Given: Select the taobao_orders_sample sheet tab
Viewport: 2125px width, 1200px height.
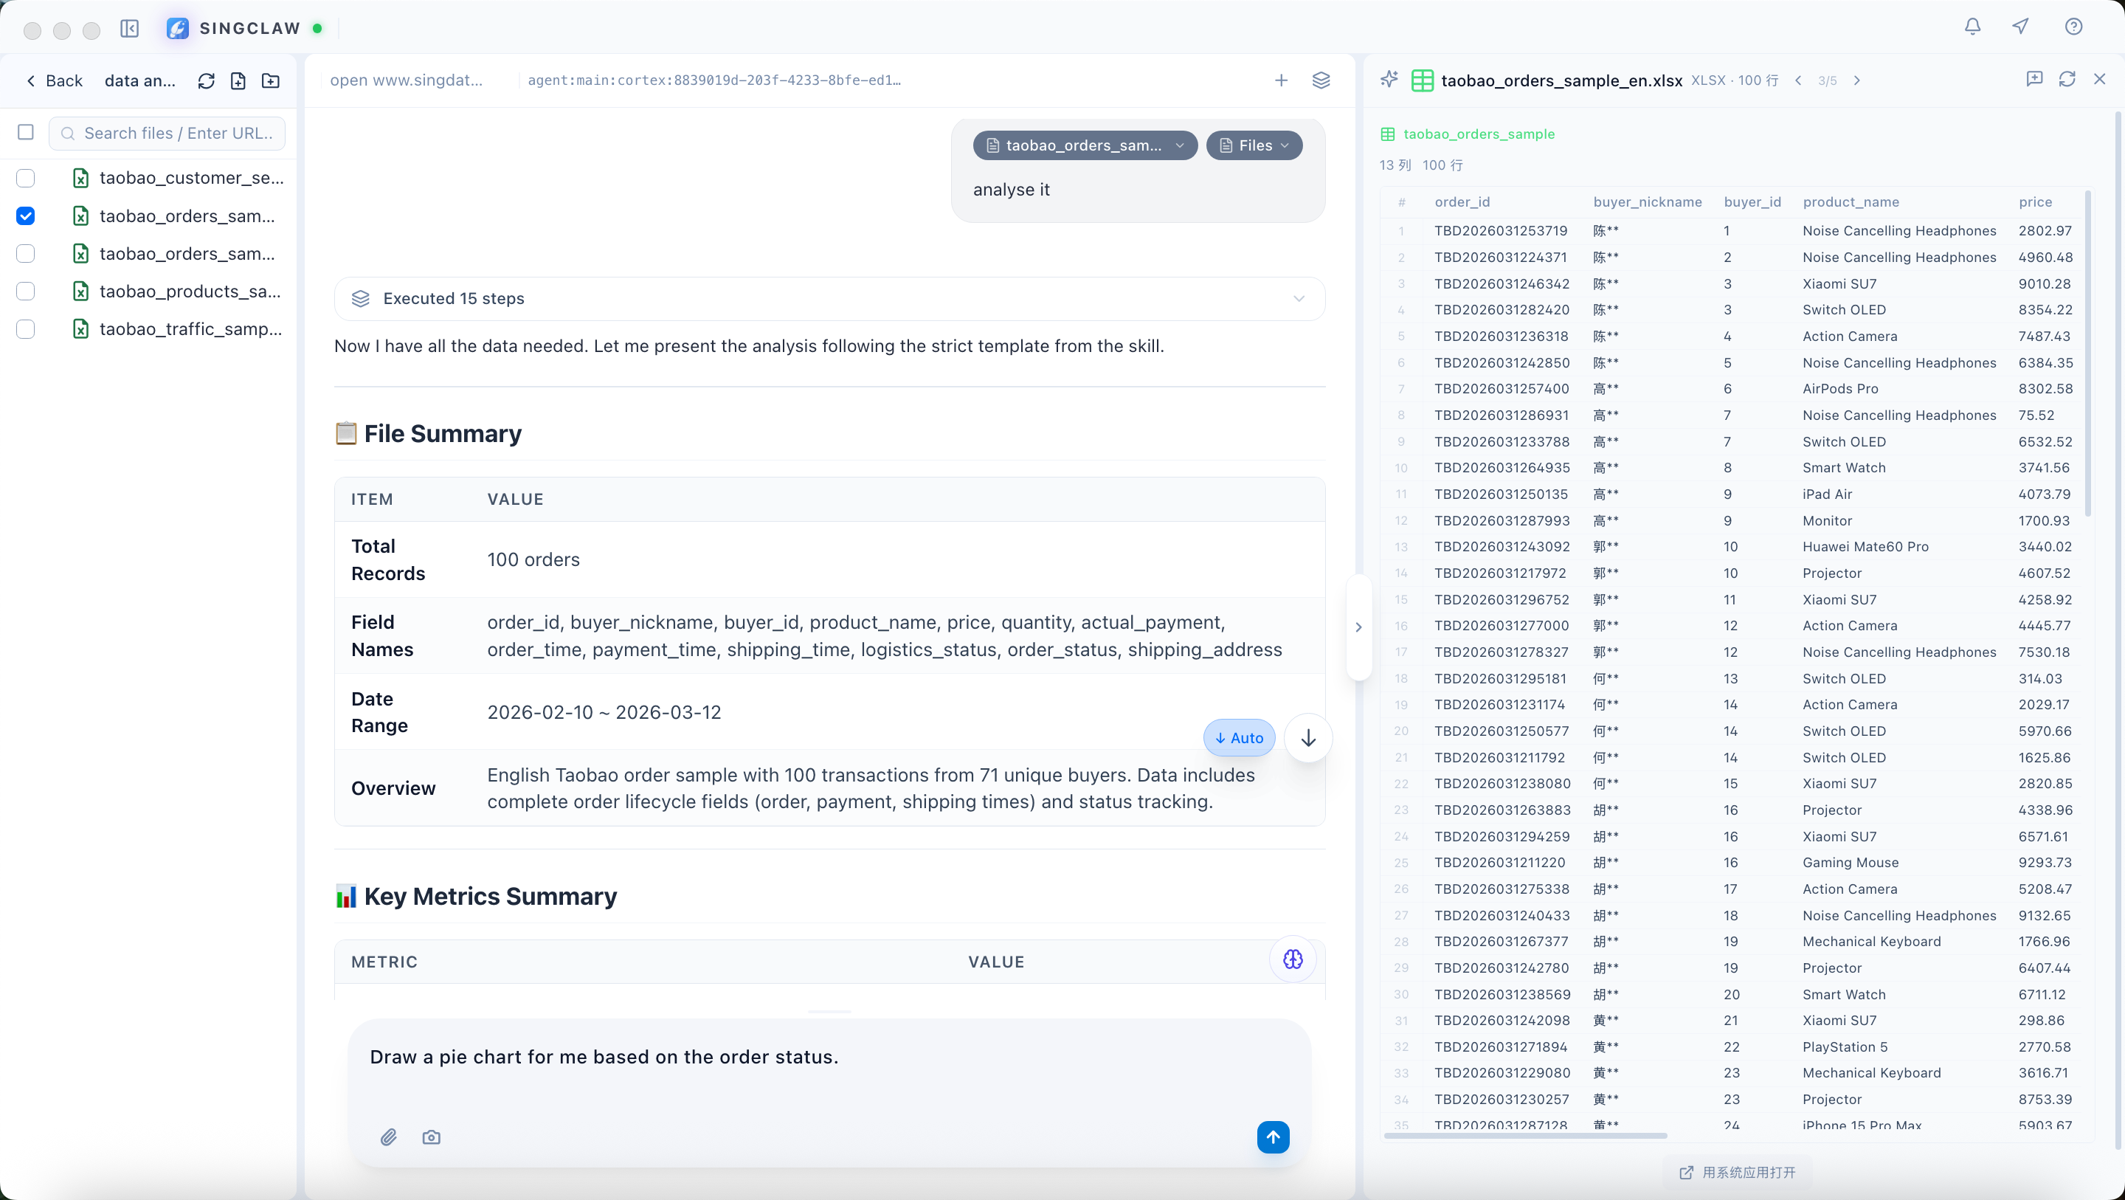Looking at the screenshot, I should tap(1478, 134).
